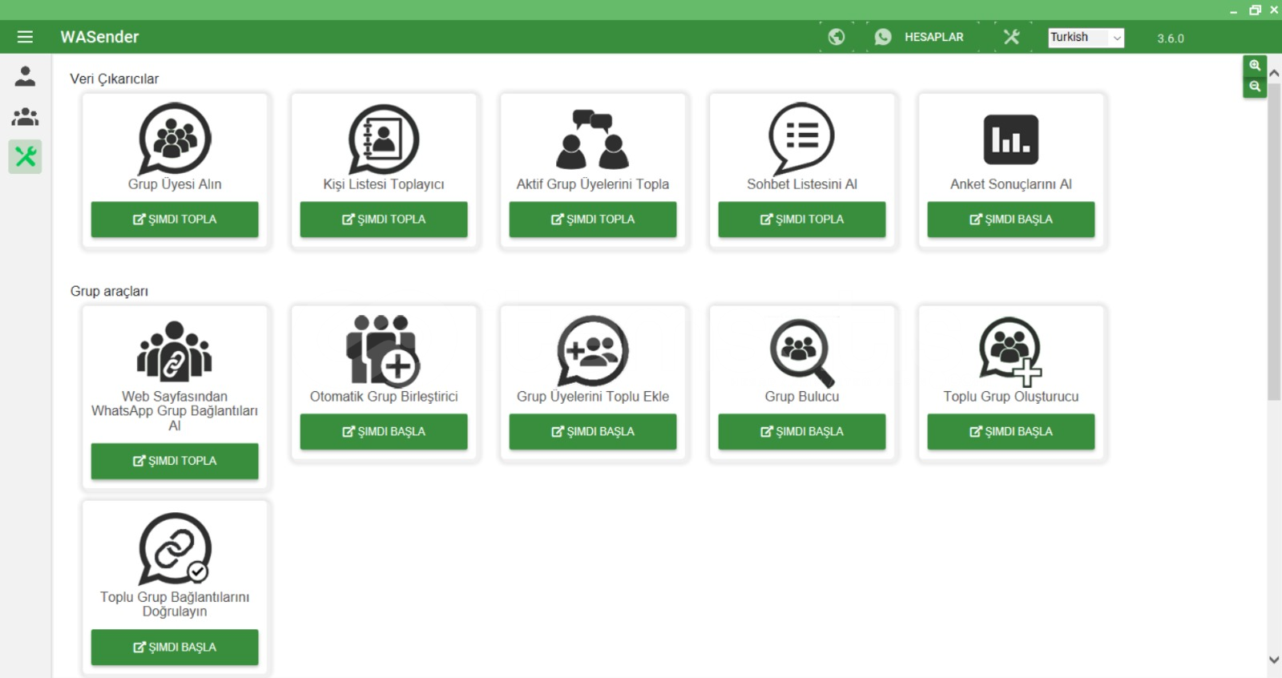Open the Turkish language dropdown

pos(1086,38)
